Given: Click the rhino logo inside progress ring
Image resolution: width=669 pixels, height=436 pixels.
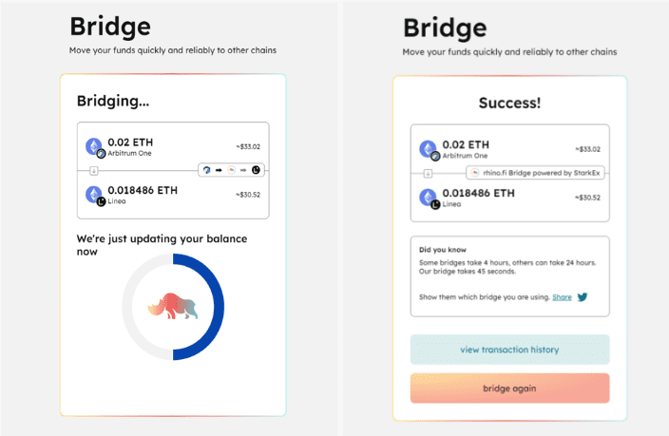Looking at the screenshot, I should 173,306.
